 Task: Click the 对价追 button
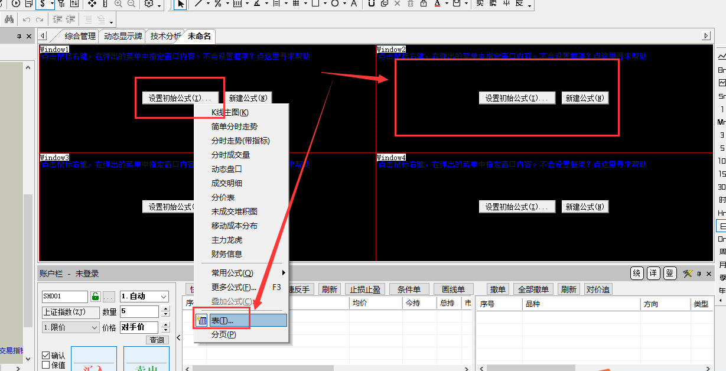[x=598, y=289]
